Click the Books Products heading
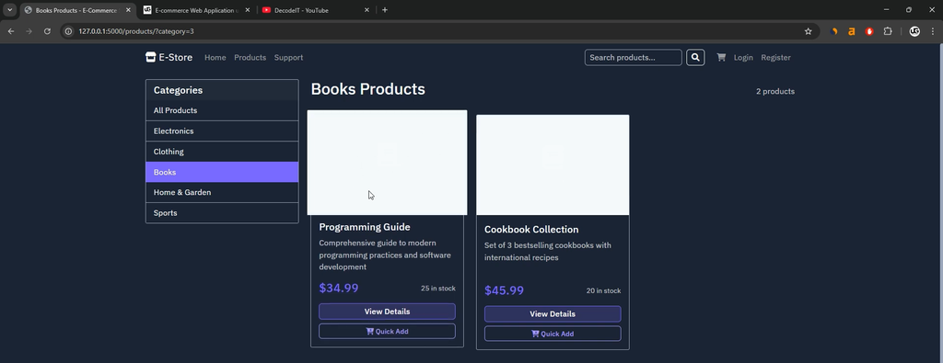The image size is (943, 363). [368, 89]
